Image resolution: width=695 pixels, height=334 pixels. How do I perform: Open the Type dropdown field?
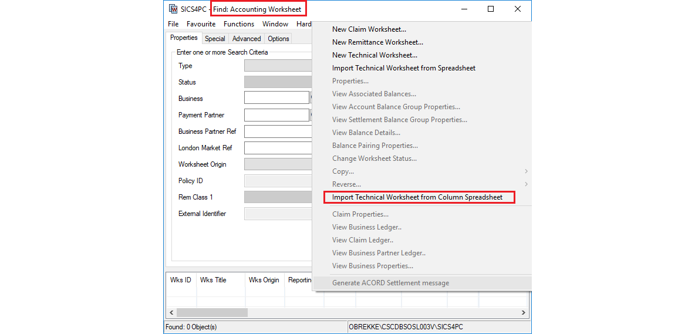(x=278, y=66)
